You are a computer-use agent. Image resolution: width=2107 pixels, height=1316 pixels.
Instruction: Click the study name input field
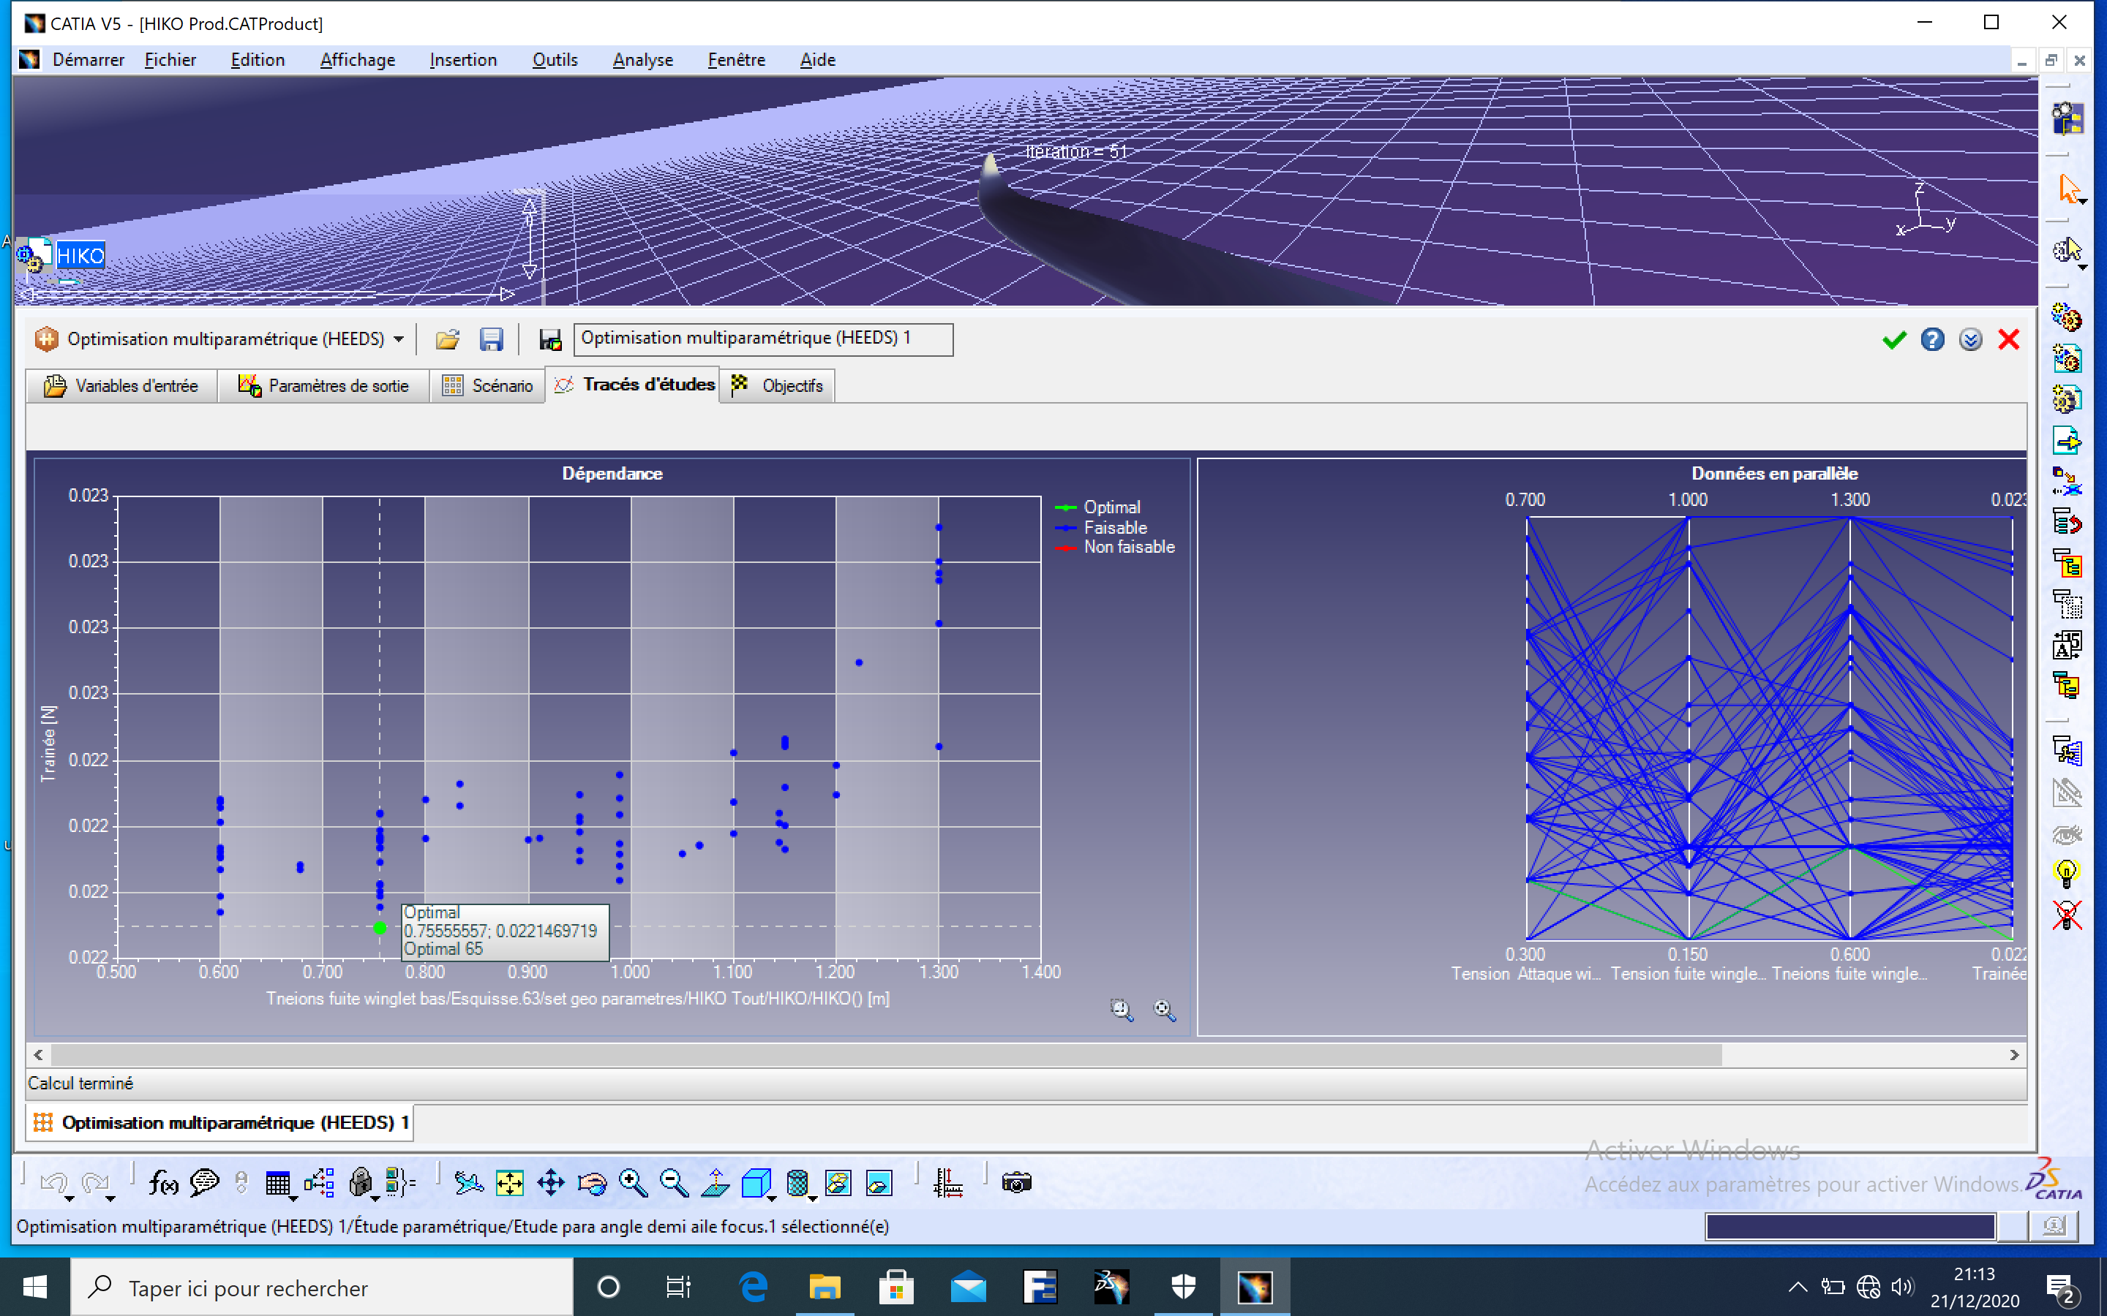763,339
